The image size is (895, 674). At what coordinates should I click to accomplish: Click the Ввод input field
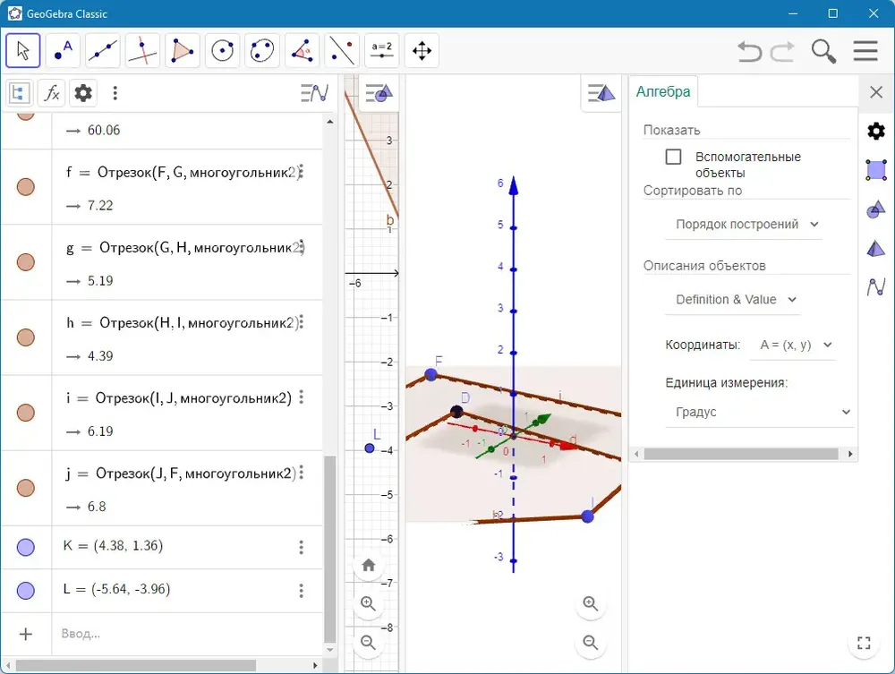pos(187,634)
